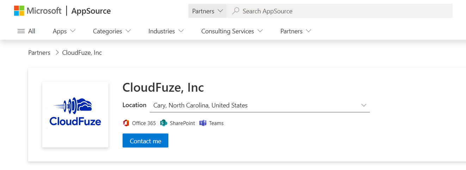Click the Office 365 product icon
Viewport: 466px width, 170px height.
click(x=126, y=123)
